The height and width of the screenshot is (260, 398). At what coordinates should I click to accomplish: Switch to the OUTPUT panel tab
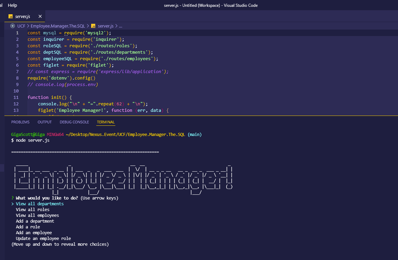coord(44,122)
